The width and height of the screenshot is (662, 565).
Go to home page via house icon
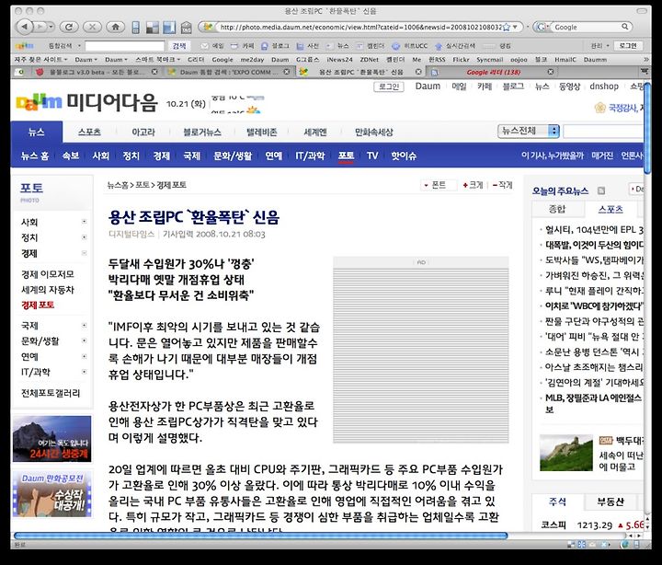pyautogui.click(x=115, y=27)
